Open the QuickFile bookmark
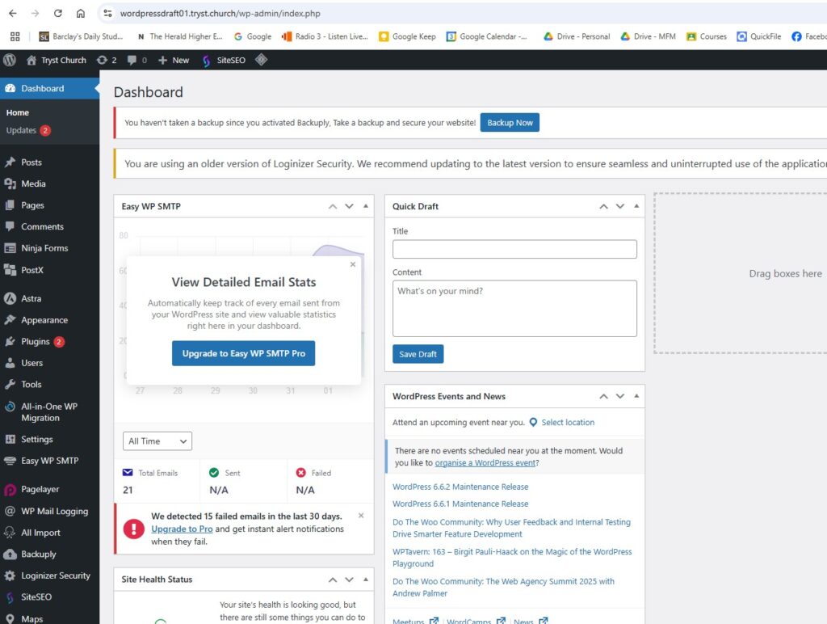827x624 pixels. (x=759, y=36)
